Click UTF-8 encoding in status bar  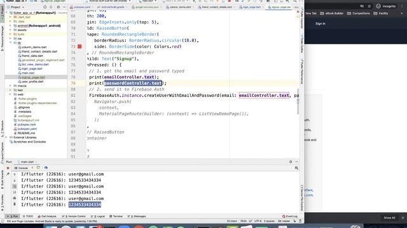[258, 221]
